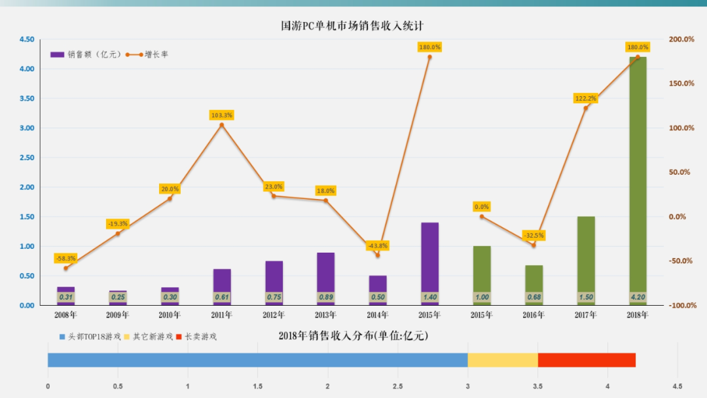Click the 100.0% right axis value
Screen dimensions: 707x398
pyautogui.click(x=681, y=128)
